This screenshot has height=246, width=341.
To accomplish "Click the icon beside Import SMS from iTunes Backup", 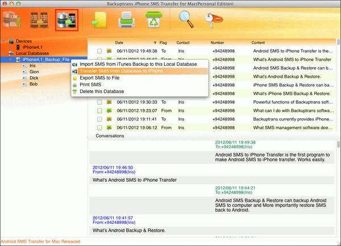I will tap(74, 64).
